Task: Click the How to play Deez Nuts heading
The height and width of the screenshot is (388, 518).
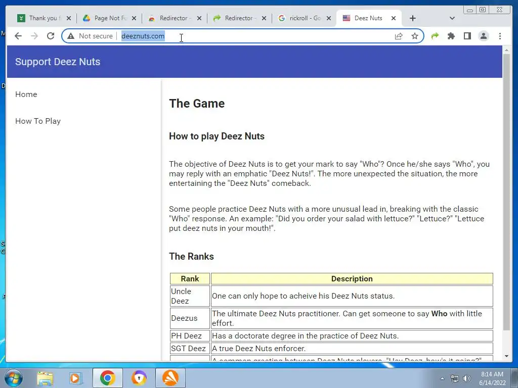Action: point(217,136)
